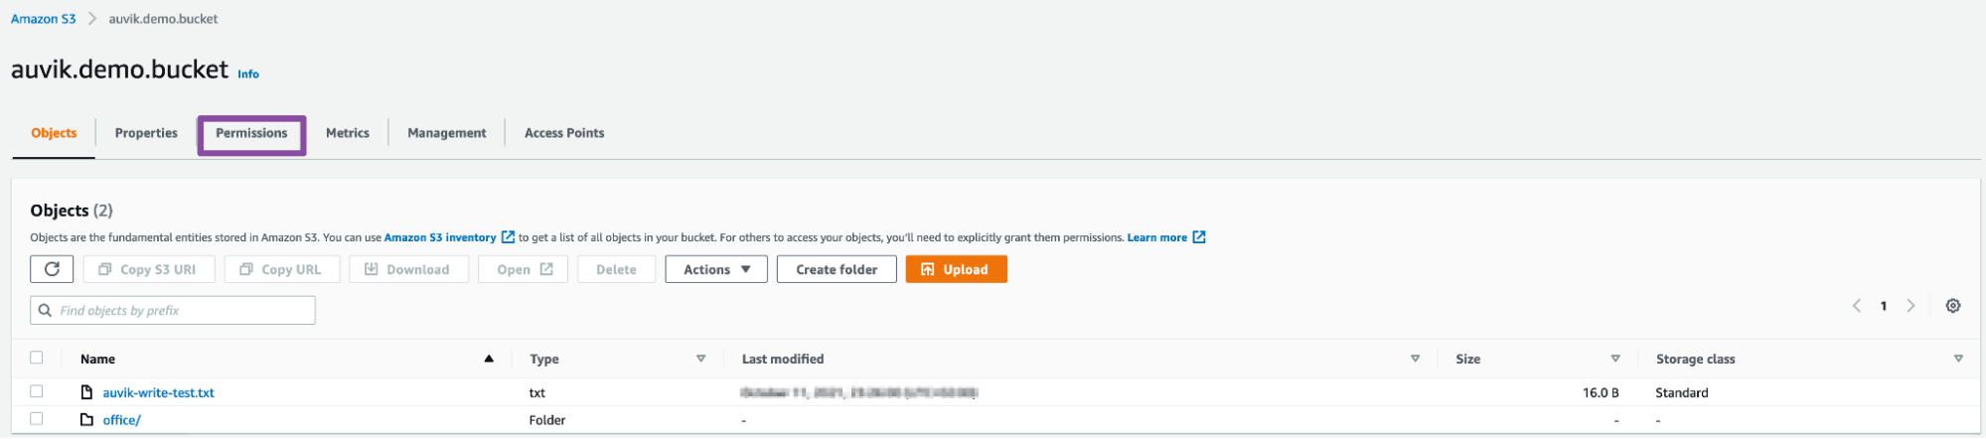Go to previous page arrow
Viewport: 1986px width, 439px height.
[1856, 306]
